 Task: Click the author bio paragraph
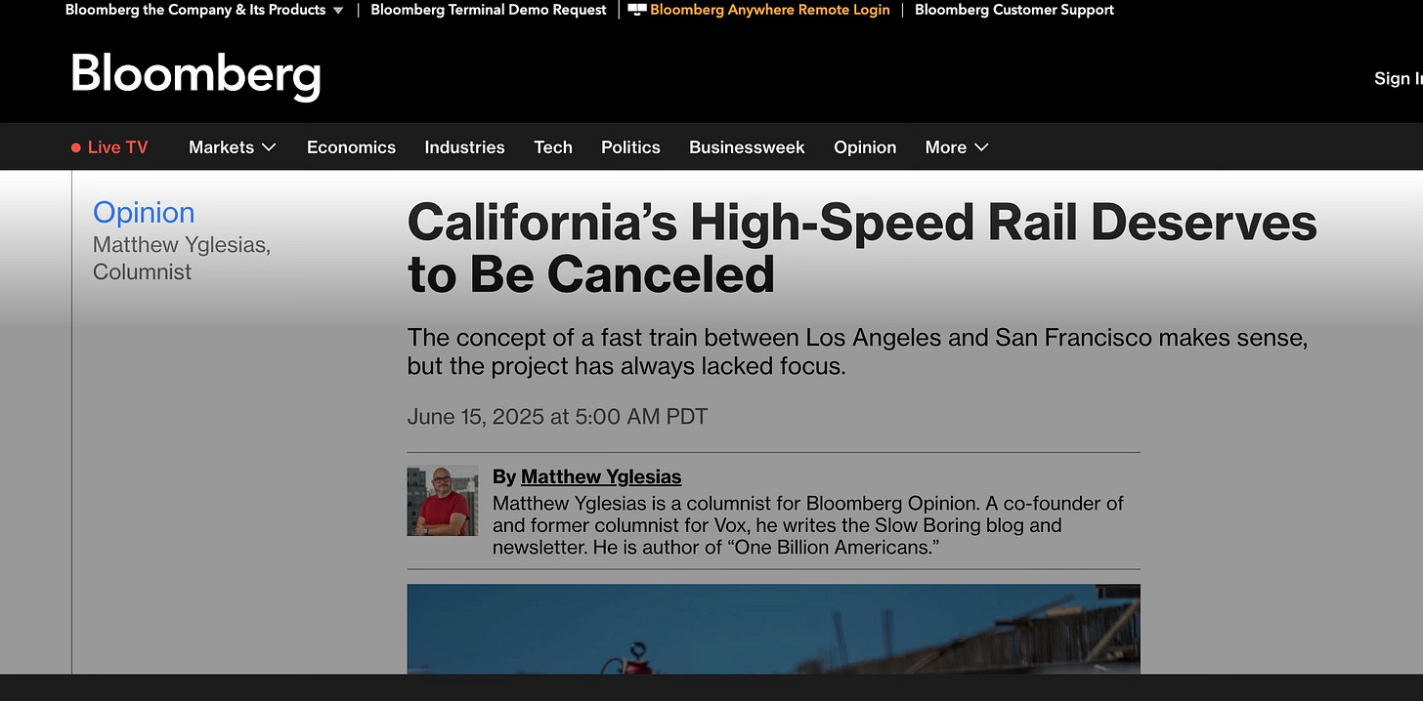tap(808, 526)
